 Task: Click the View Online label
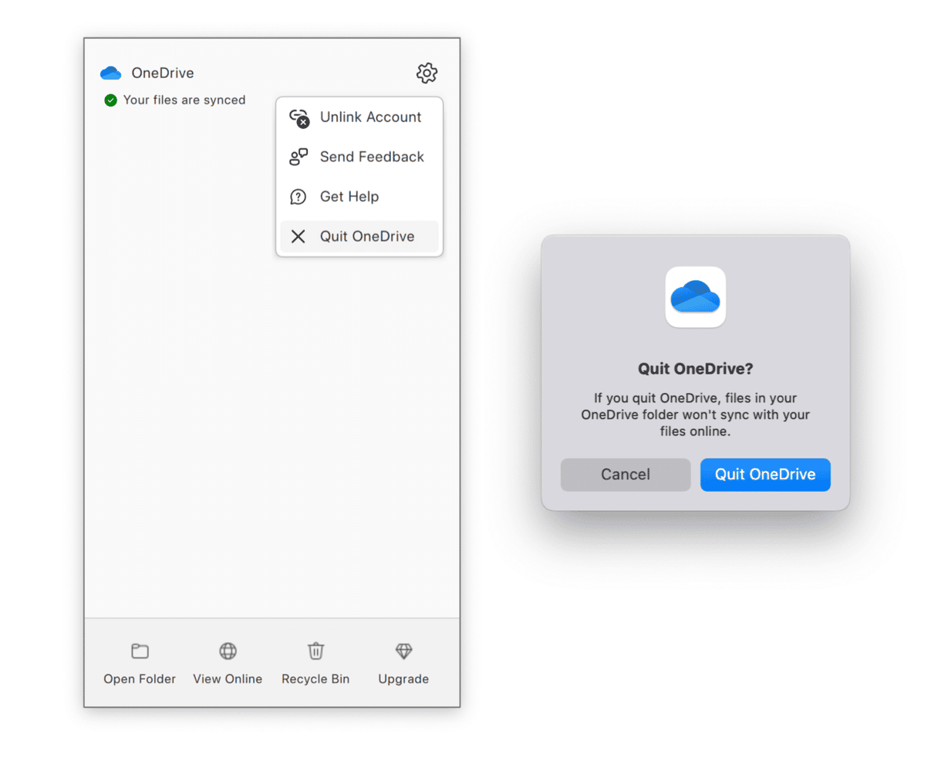pyautogui.click(x=228, y=679)
